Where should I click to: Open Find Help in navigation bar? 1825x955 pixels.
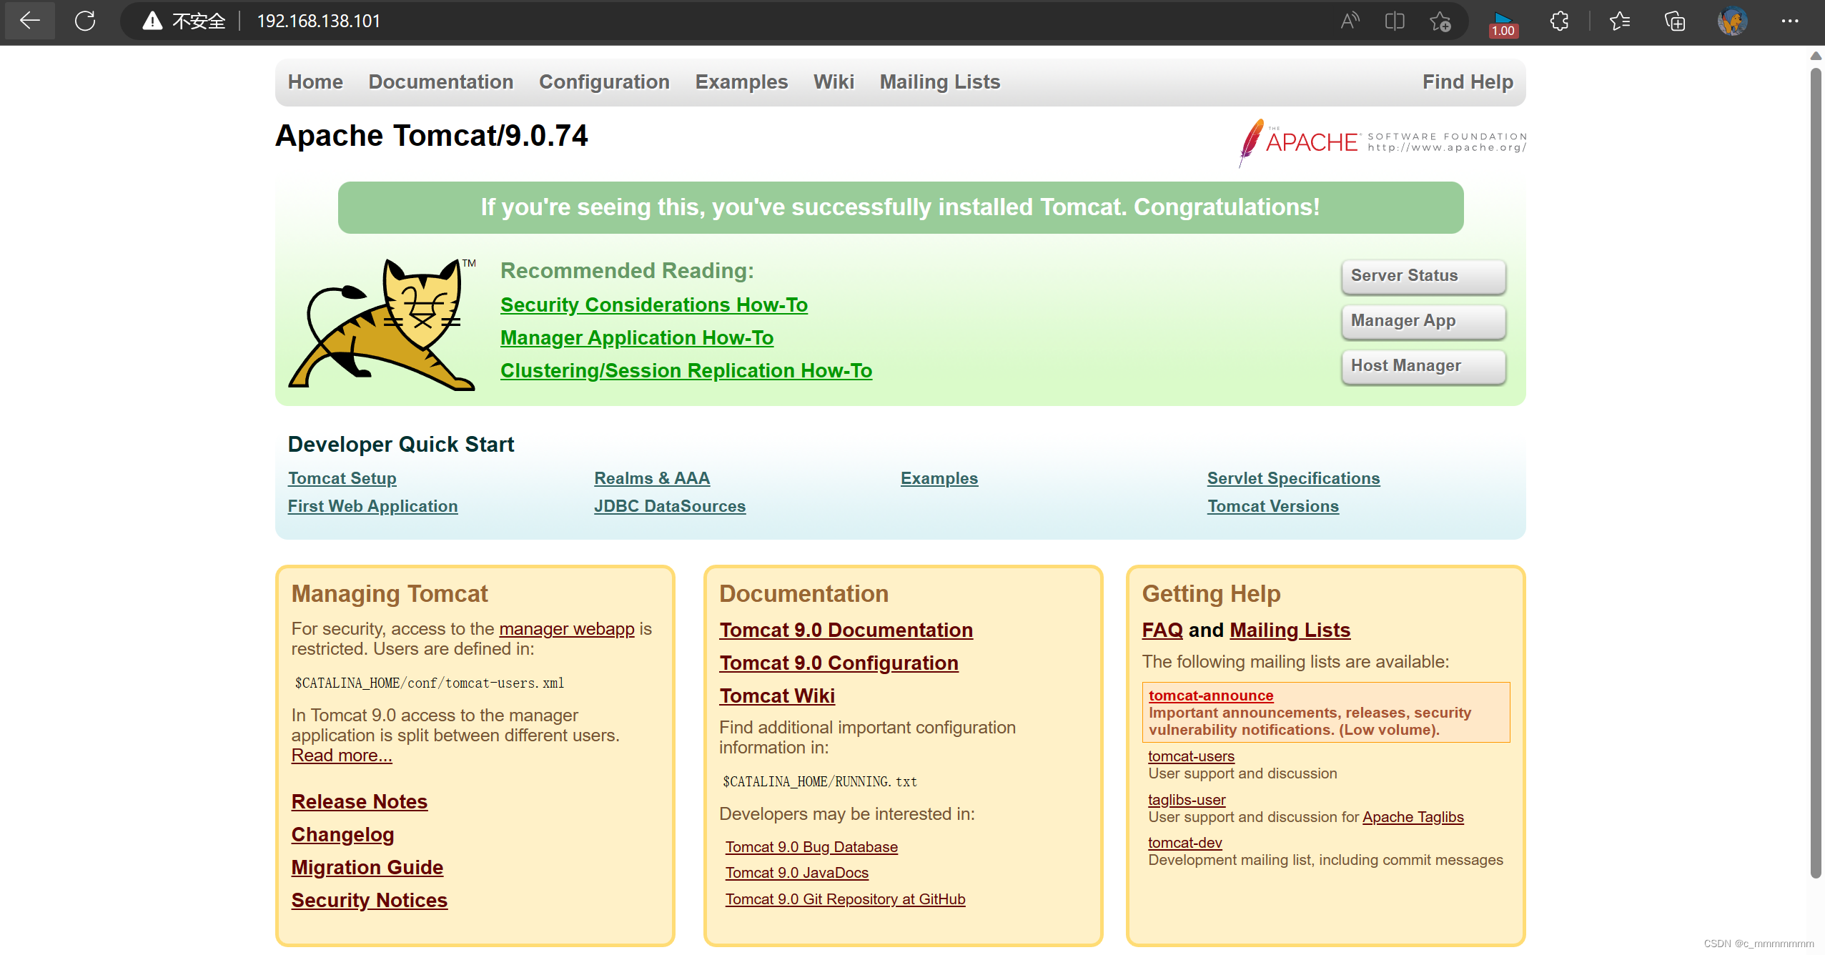click(1467, 82)
